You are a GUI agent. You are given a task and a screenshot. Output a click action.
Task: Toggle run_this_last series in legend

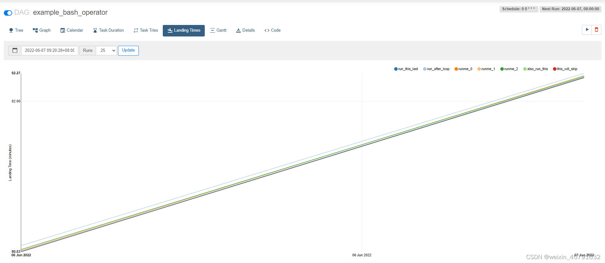[x=406, y=69]
